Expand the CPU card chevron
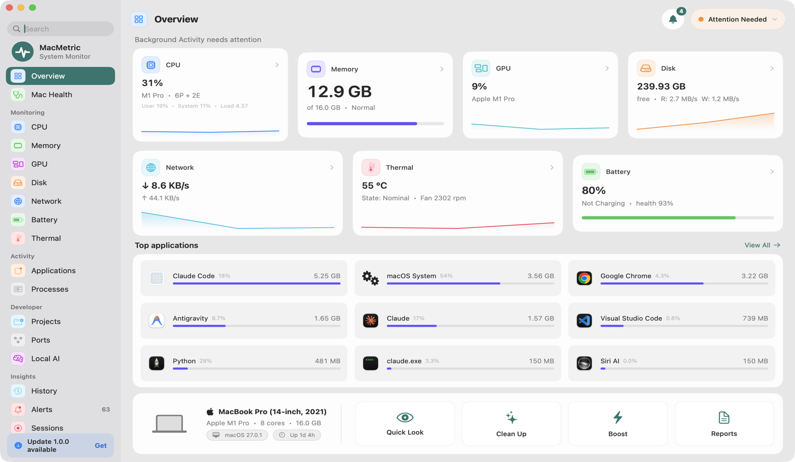The image size is (795, 462). point(277,65)
